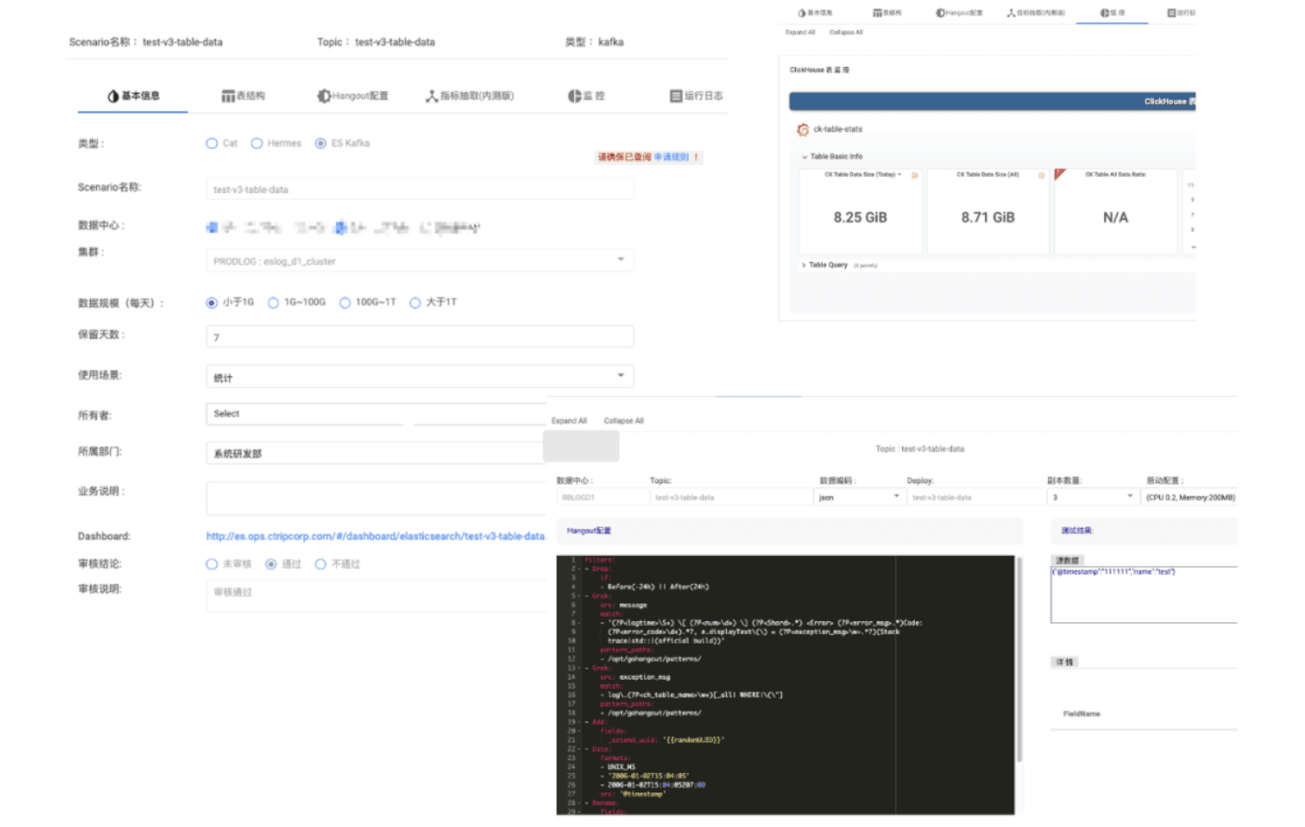Choose the 1G~100G data scale option
The width and height of the screenshot is (1305, 827).
[x=274, y=303]
